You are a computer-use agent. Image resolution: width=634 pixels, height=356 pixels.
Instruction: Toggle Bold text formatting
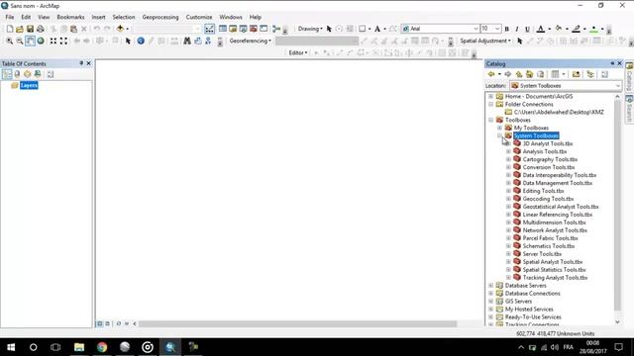(506, 29)
